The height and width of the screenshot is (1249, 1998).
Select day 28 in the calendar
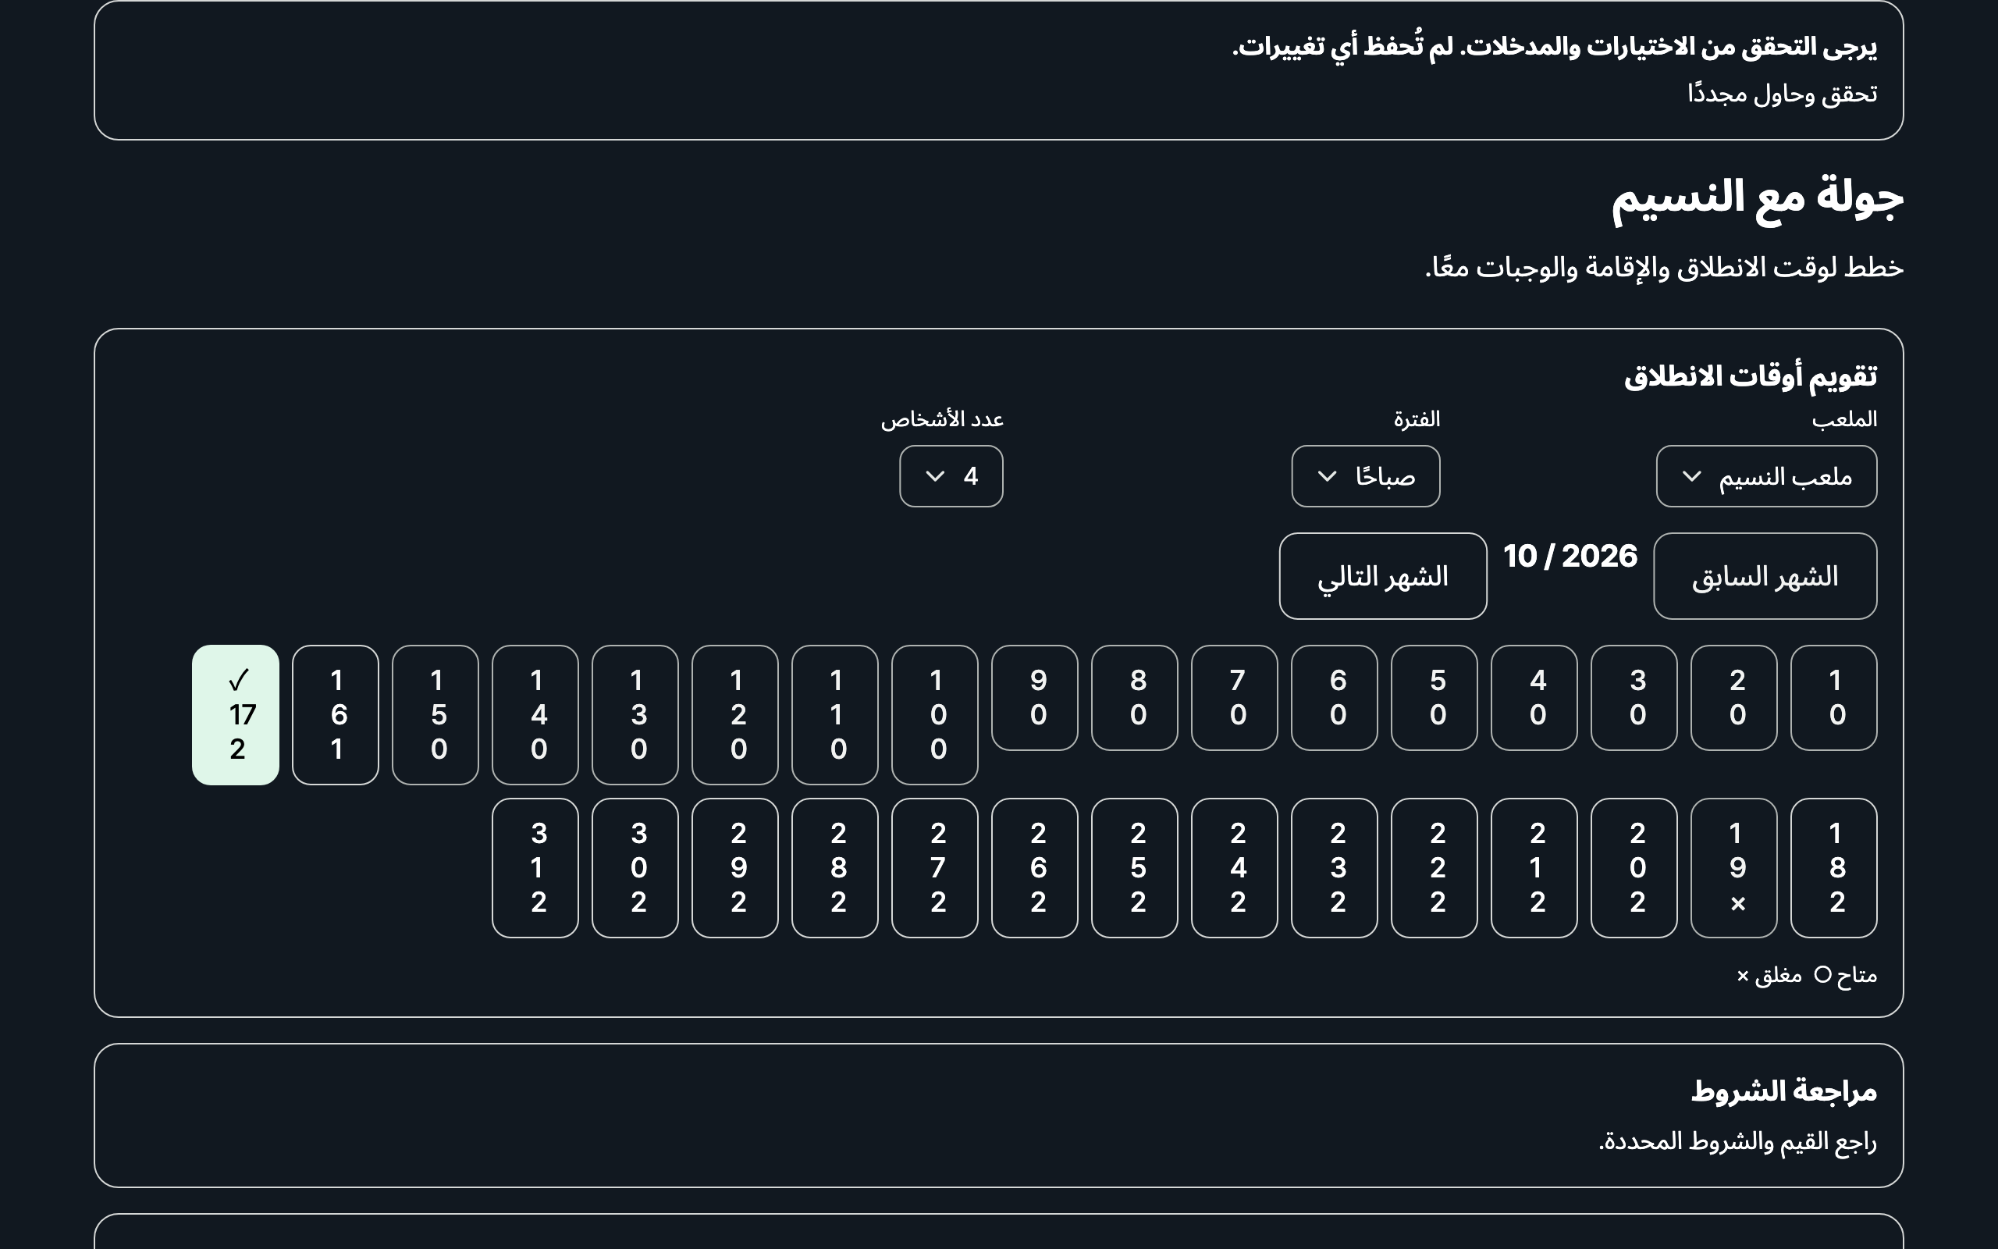[x=834, y=868]
